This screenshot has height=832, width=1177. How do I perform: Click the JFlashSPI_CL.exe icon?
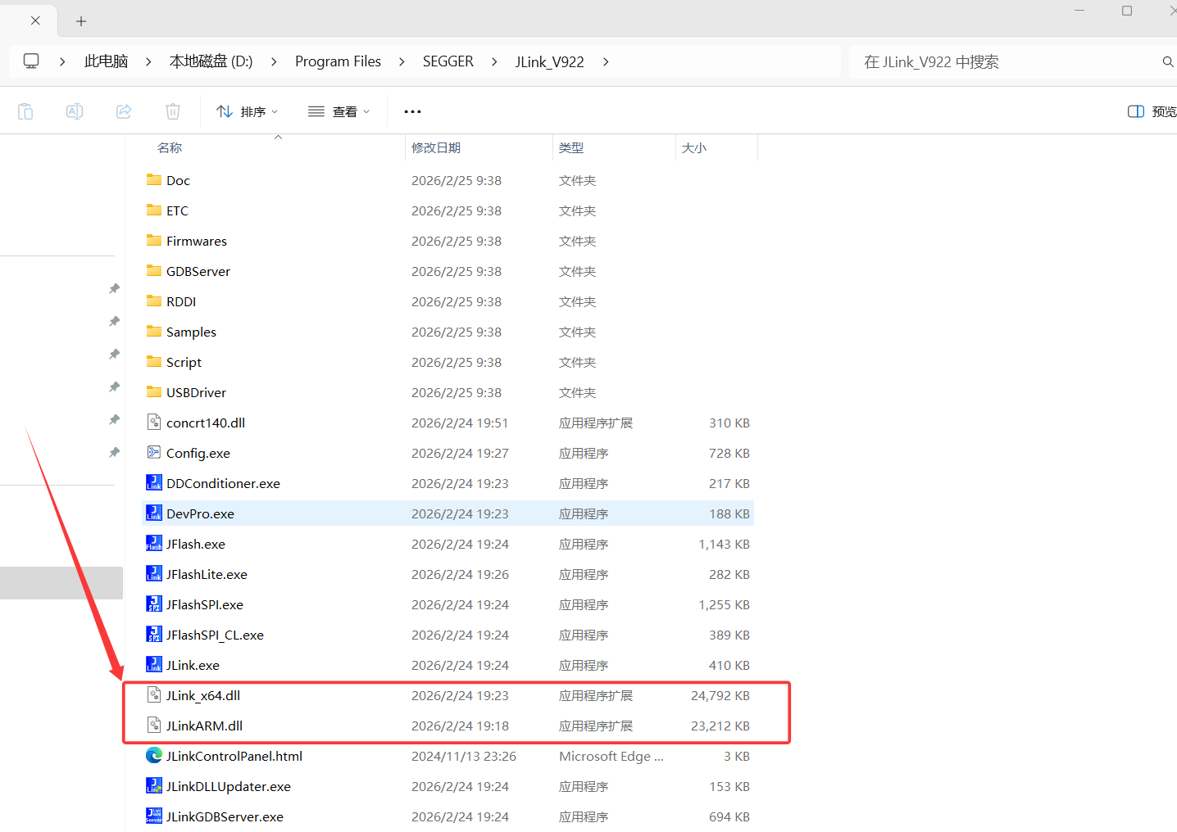154,635
